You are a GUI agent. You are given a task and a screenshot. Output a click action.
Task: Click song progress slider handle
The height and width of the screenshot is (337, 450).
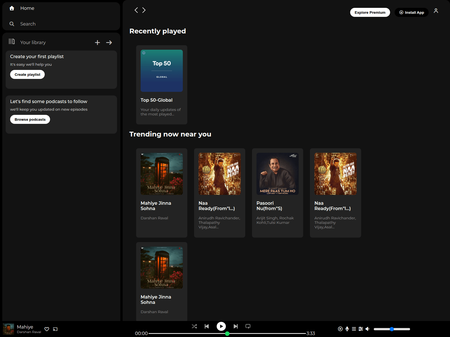227,334
